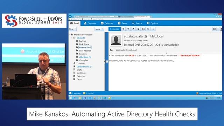Click the Sent Items icon

pyautogui.click(x=74, y=73)
